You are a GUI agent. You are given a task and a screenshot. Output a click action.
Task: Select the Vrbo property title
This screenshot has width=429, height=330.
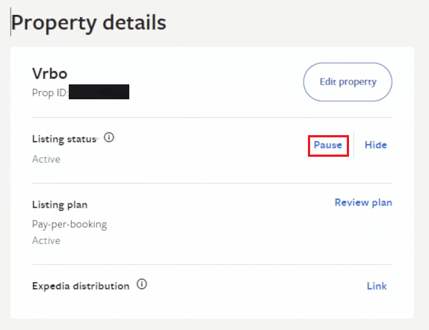coord(50,74)
